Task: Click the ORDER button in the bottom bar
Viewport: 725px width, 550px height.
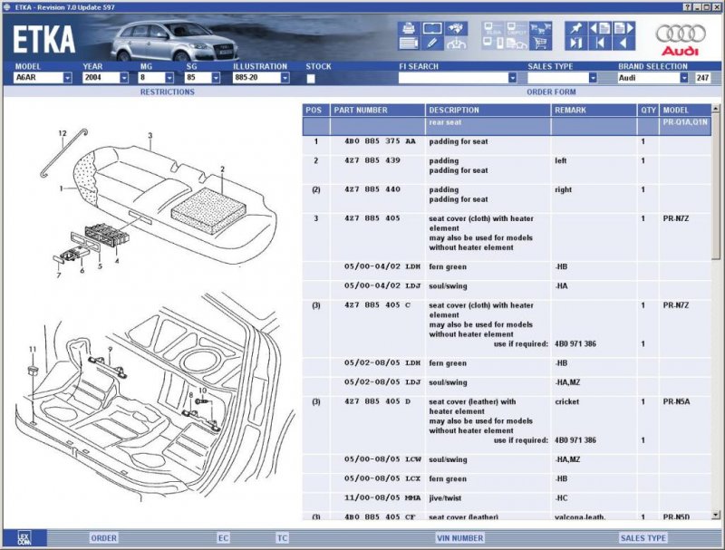Action: click(x=104, y=538)
